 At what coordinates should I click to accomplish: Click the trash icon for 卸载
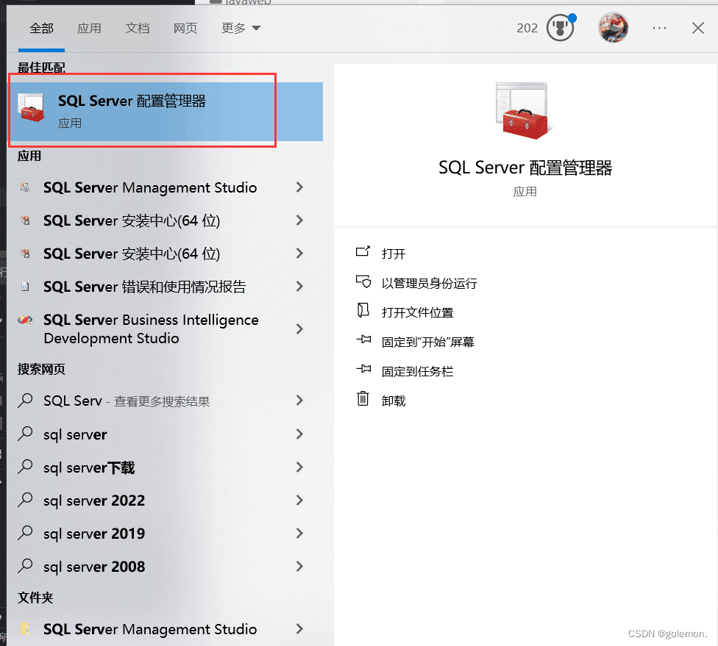(x=363, y=398)
